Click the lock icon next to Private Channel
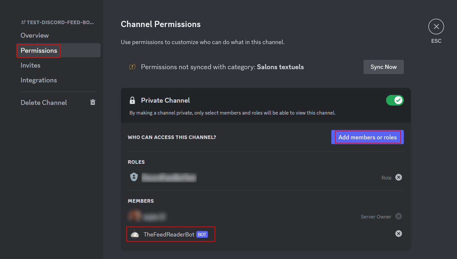 click(132, 100)
